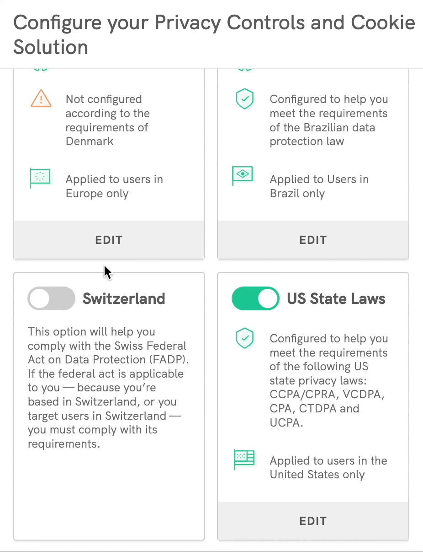Click the Swiss FADP description text

(x=108, y=387)
